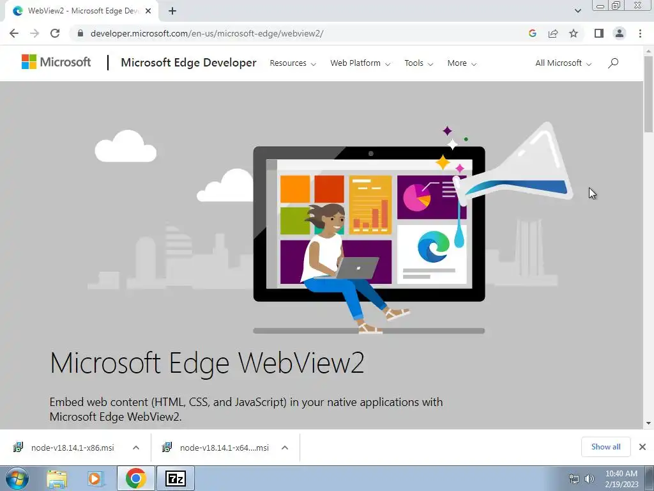Open the Windows Start button
654x491 pixels.
[x=16, y=478]
